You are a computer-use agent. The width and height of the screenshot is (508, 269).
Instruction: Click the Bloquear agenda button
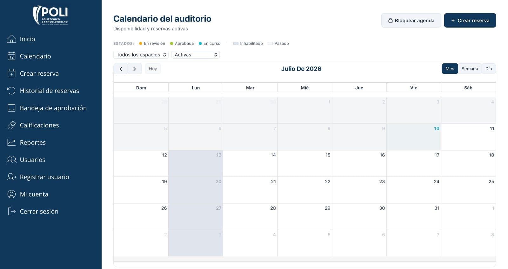pos(411,20)
